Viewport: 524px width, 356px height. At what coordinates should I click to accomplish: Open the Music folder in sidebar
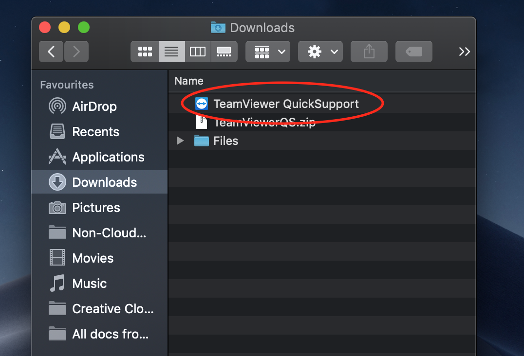(x=89, y=284)
